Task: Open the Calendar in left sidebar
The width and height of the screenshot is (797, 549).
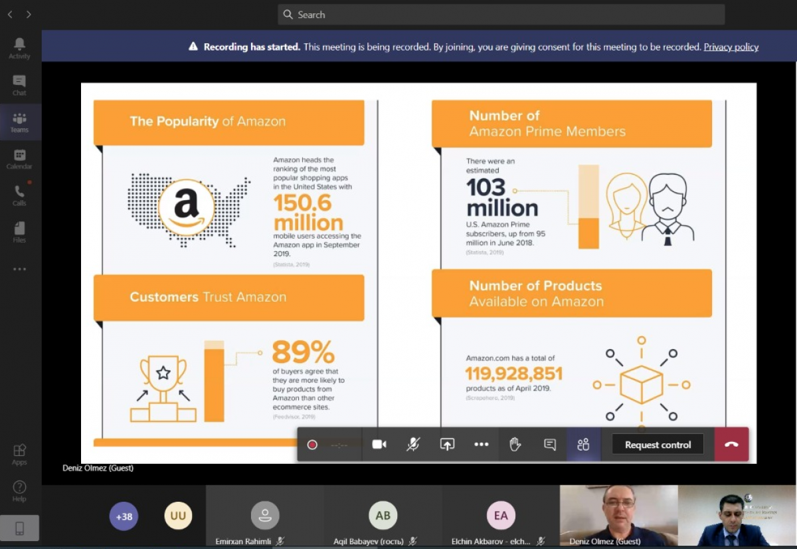Action: pos(19,159)
